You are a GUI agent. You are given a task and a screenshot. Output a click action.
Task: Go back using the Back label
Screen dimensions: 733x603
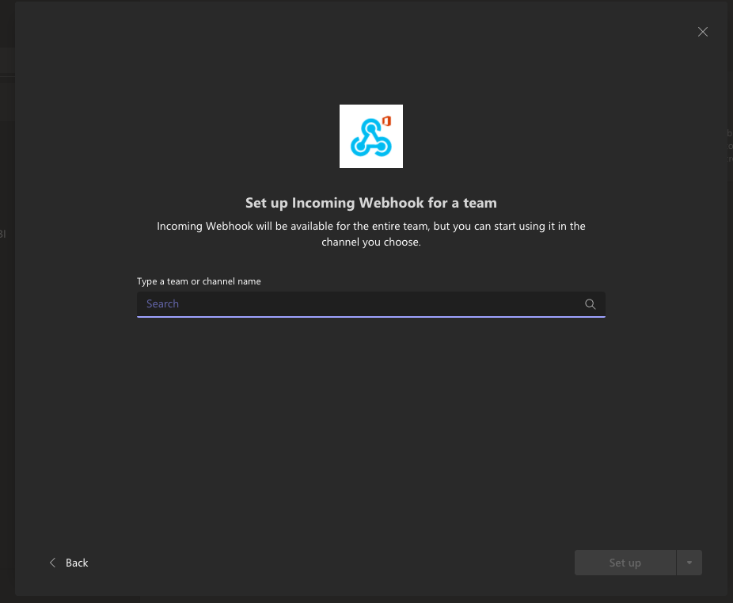pyautogui.click(x=77, y=563)
